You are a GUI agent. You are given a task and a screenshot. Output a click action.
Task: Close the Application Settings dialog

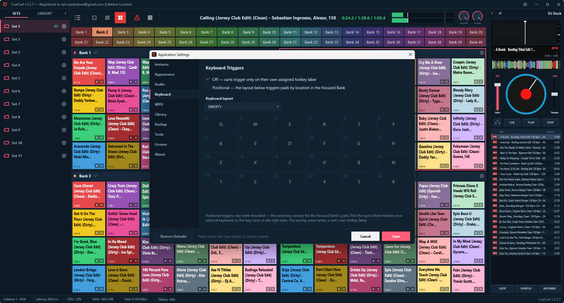410,54
